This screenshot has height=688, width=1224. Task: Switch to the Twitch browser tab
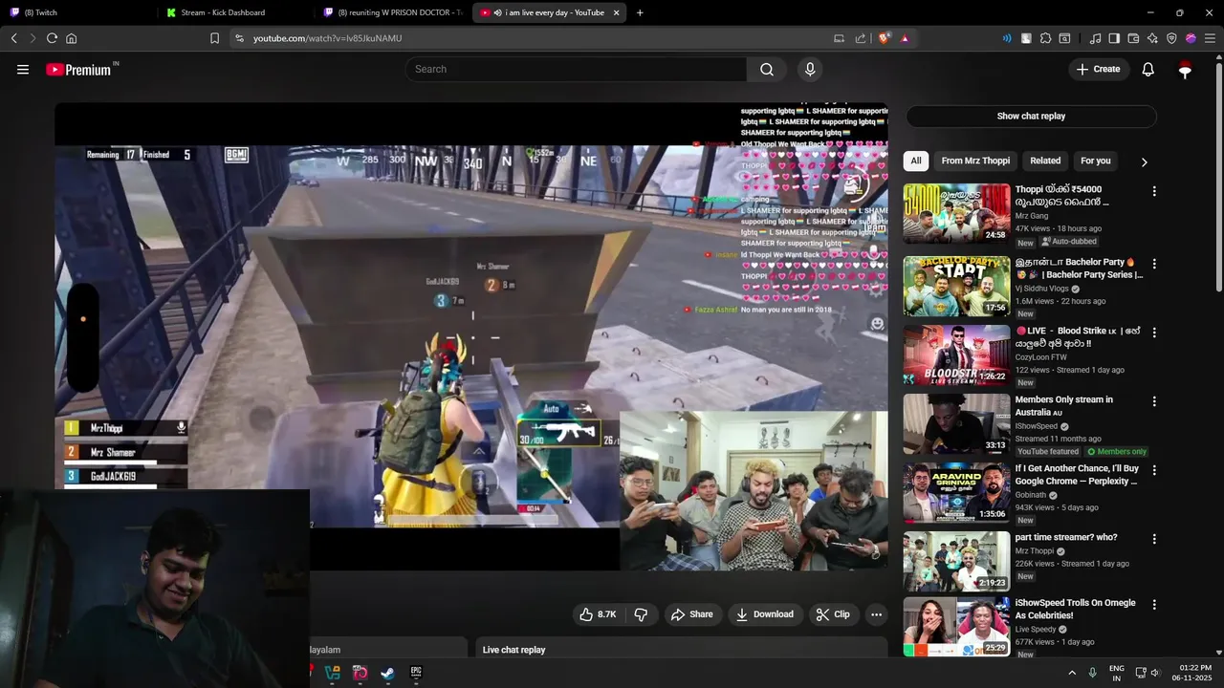[x=76, y=12]
